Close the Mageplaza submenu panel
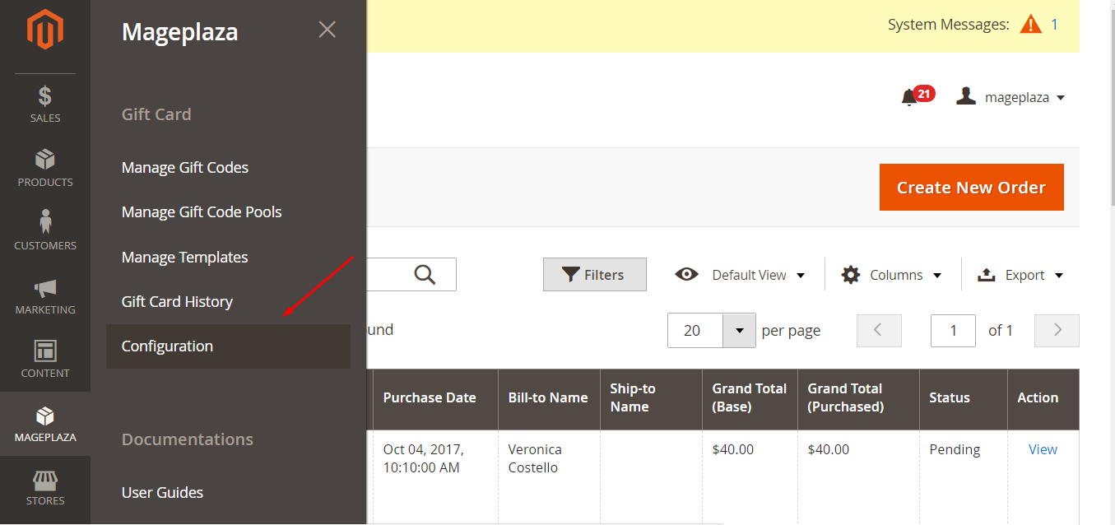 click(x=328, y=30)
